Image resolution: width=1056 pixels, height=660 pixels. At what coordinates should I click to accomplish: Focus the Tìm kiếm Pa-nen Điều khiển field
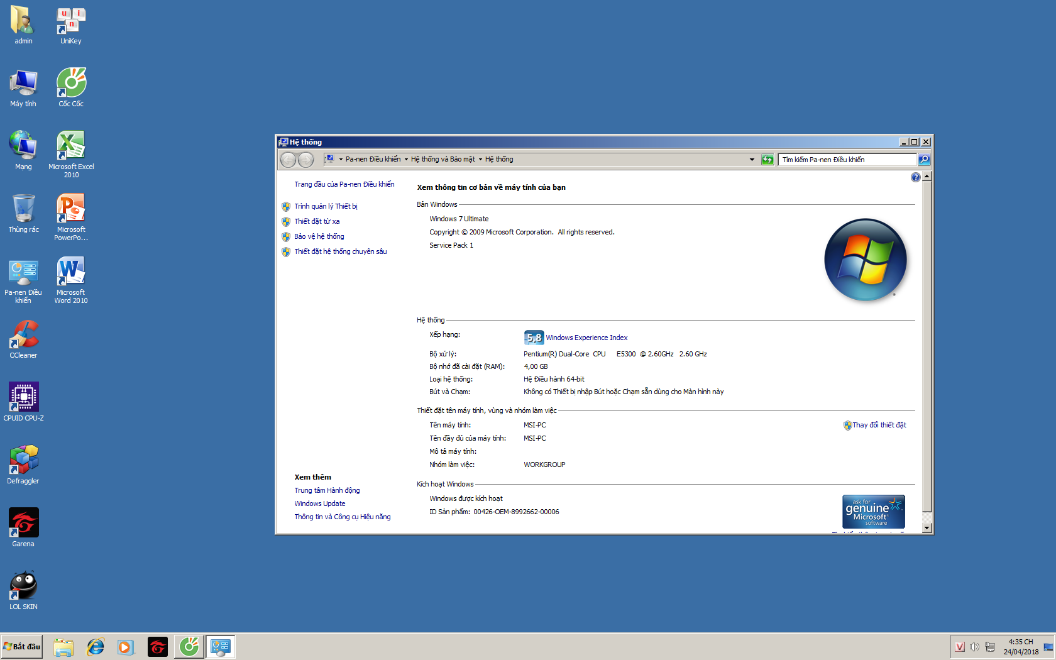click(847, 160)
